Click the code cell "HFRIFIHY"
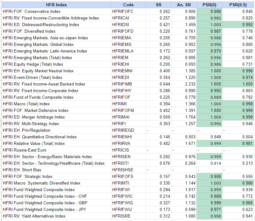This screenshot has width=255, height=221. pos(128,91)
